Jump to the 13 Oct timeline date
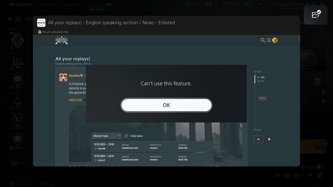 point(257,72)
